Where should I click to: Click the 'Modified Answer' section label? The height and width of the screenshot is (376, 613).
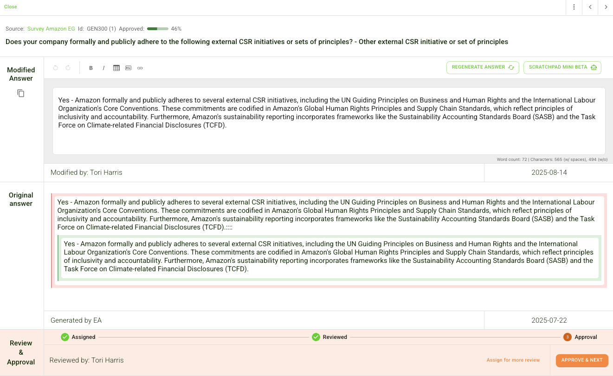tap(21, 74)
